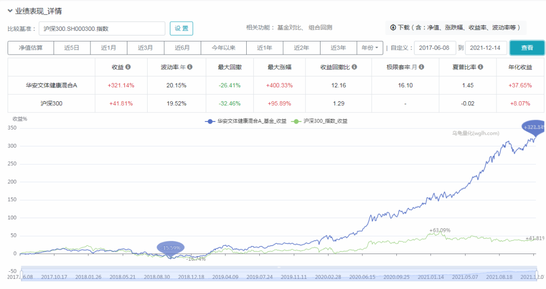This screenshot has width=546, height=289.
Task: Select the 近2年 period tab
Action: coord(301,48)
